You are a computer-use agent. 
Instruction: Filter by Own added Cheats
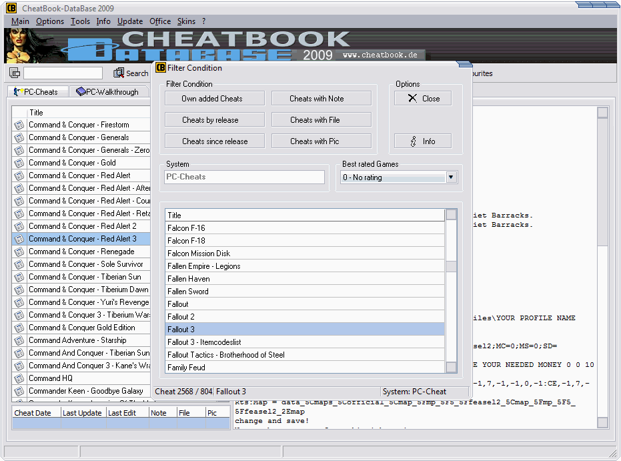215,99
